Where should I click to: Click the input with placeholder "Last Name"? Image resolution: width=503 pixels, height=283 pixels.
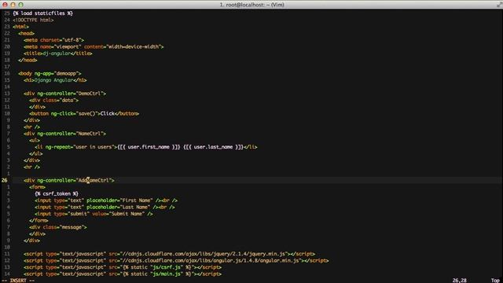click(105, 207)
